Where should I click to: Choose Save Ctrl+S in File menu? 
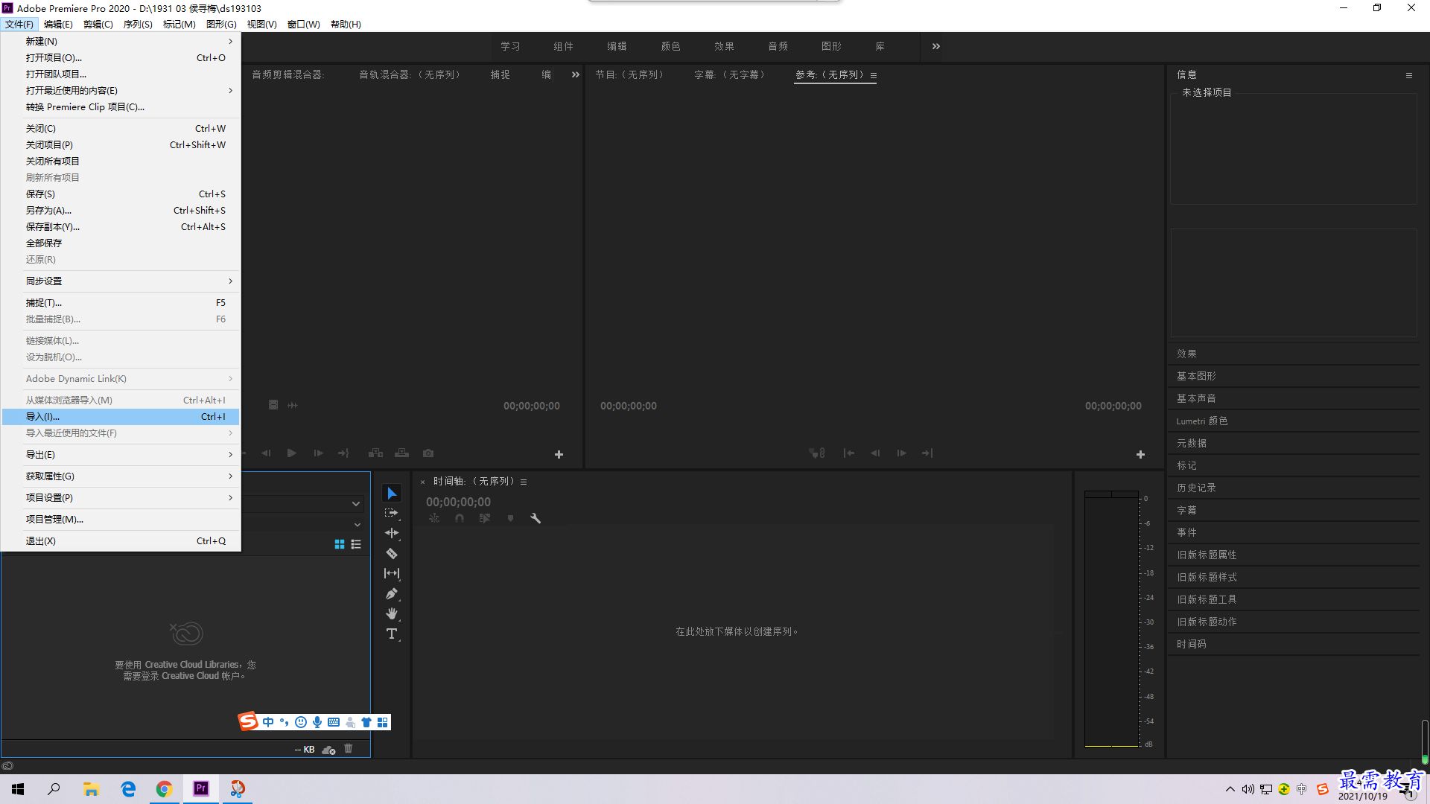coord(121,194)
